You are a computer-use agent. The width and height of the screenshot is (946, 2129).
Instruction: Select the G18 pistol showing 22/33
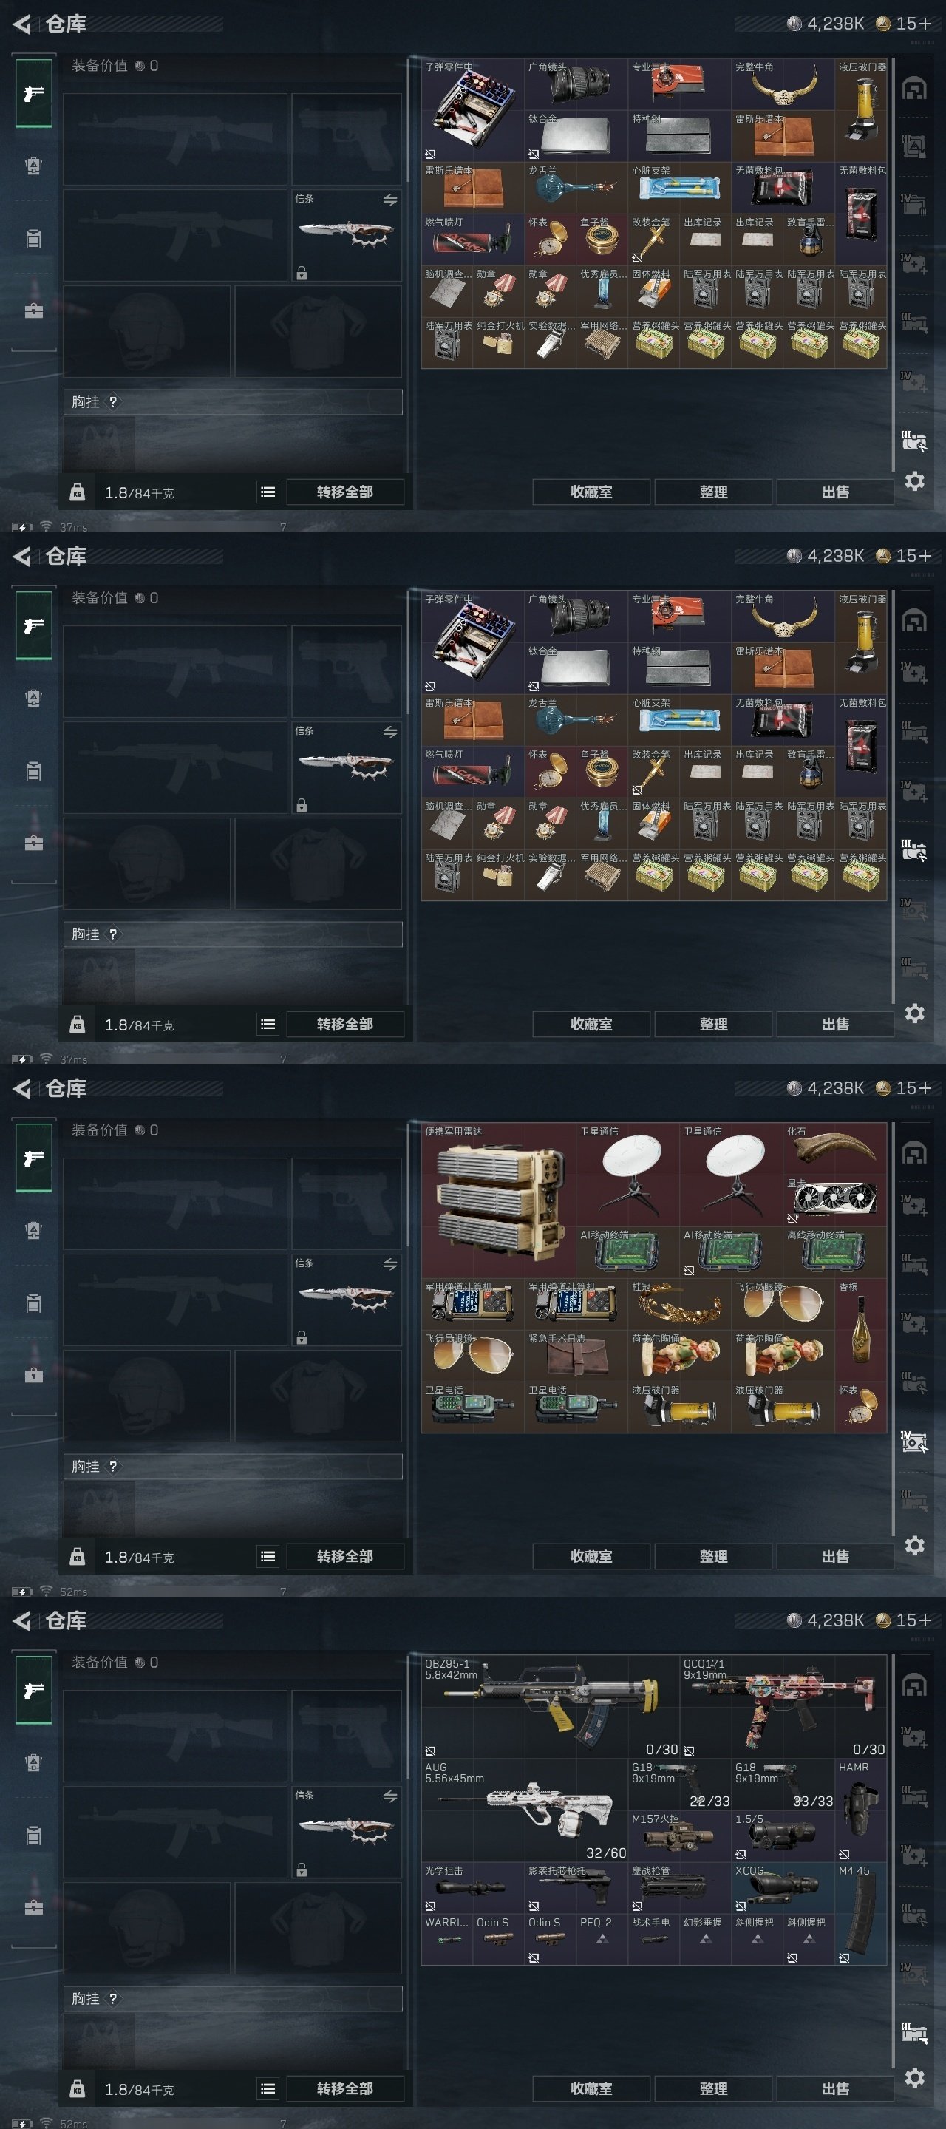[x=680, y=1784]
